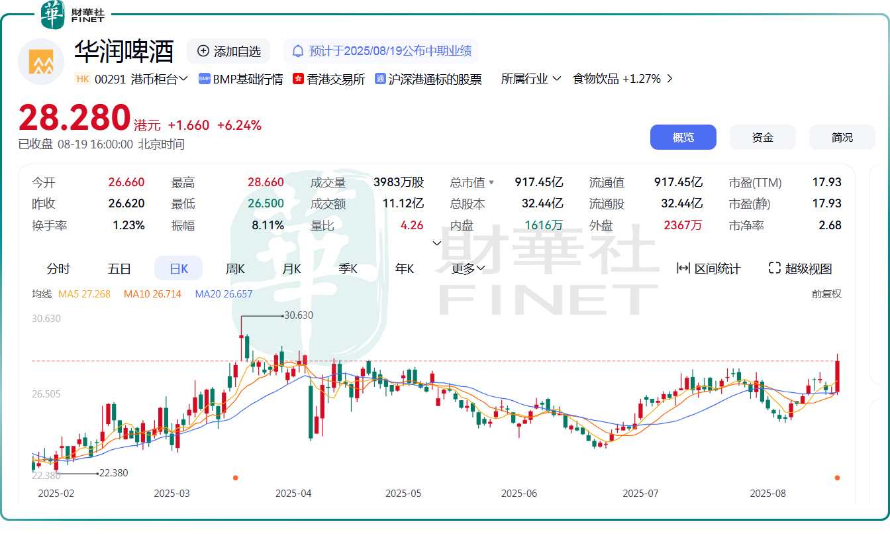Viewport: 890px width, 534px height.
Task: Select the 季K chart view
Action: [x=348, y=268]
